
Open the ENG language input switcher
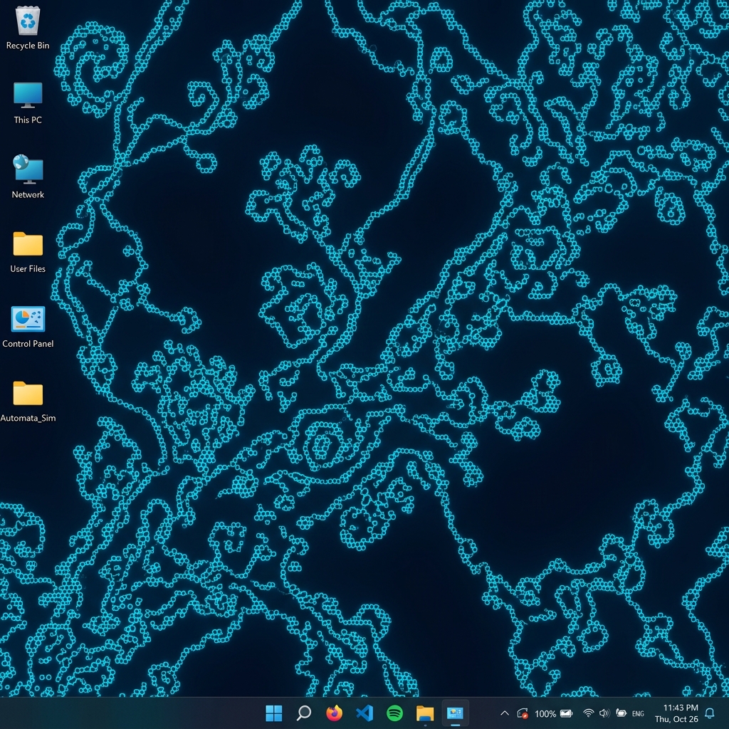click(x=638, y=713)
